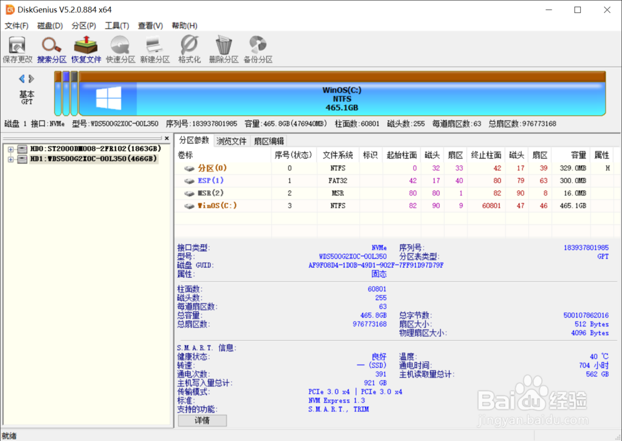Viewport: 622px width, 441px height.
Task: Click the DiskGenius app logo in title bar
Action: [10, 9]
